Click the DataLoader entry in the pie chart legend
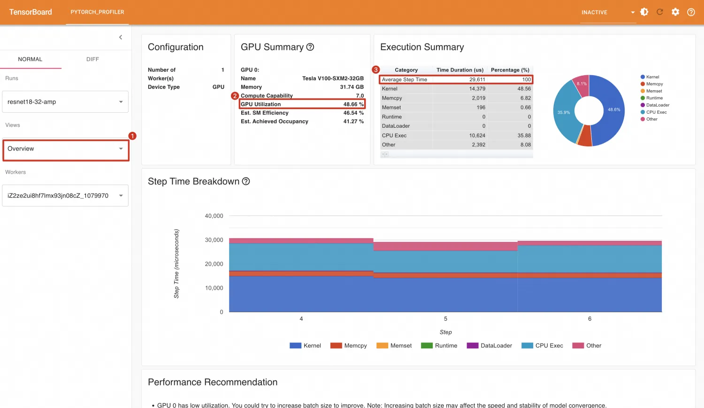The height and width of the screenshot is (408, 704). tap(655, 105)
